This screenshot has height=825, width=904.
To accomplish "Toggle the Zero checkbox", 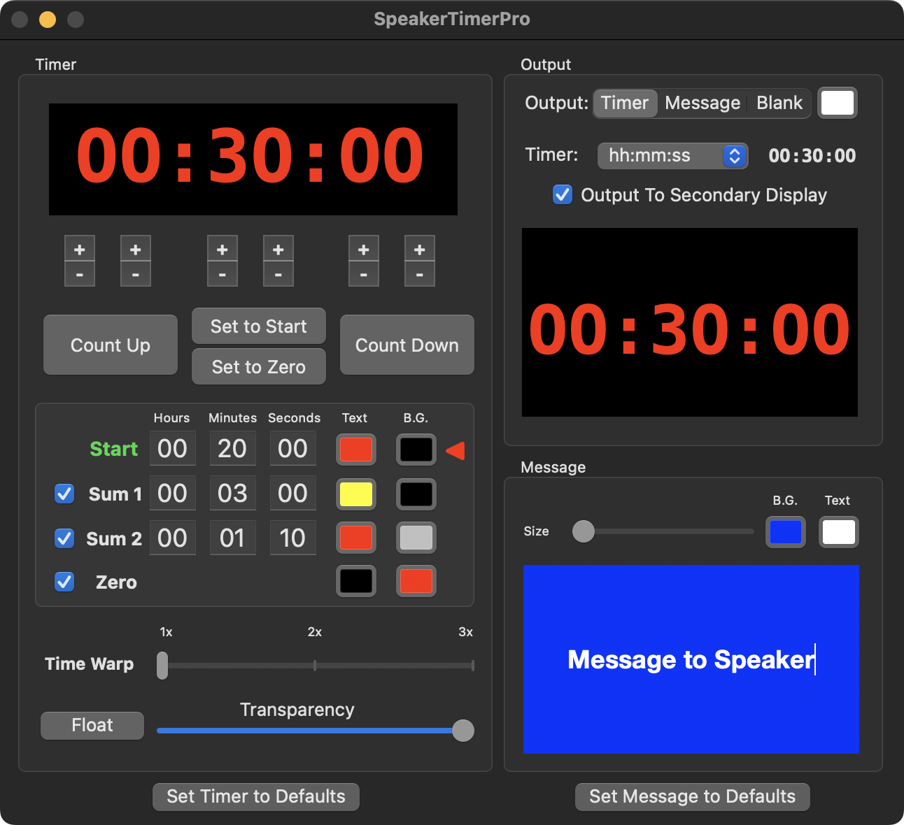I will coord(64,582).
